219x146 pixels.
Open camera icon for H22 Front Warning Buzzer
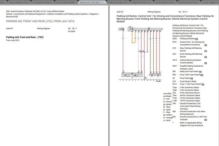click(205, 57)
